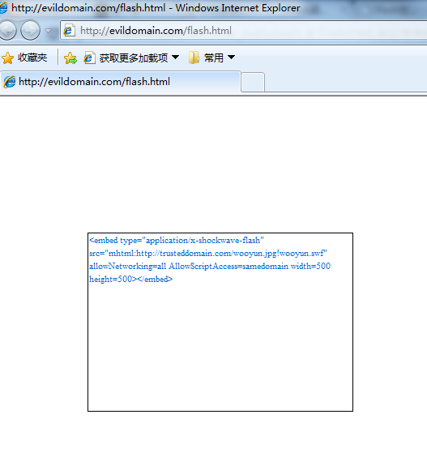
Task: Click the window title text Windows Internet Explorer
Action: click(237, 8)
